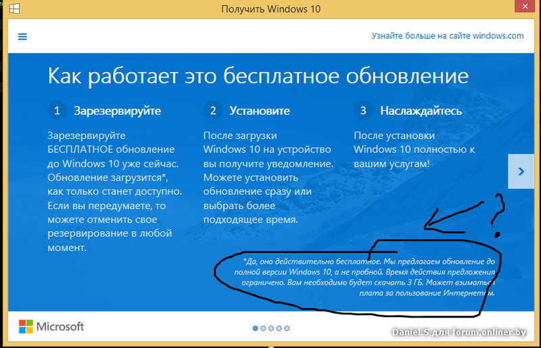Viewport: 541px width, 348px height.
Task: Go to next slide arrow
Action: (521, 171)
